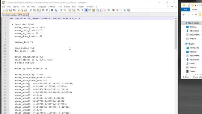
Task: Click the plus button near the menu bar
Action: tap(168, 7)
